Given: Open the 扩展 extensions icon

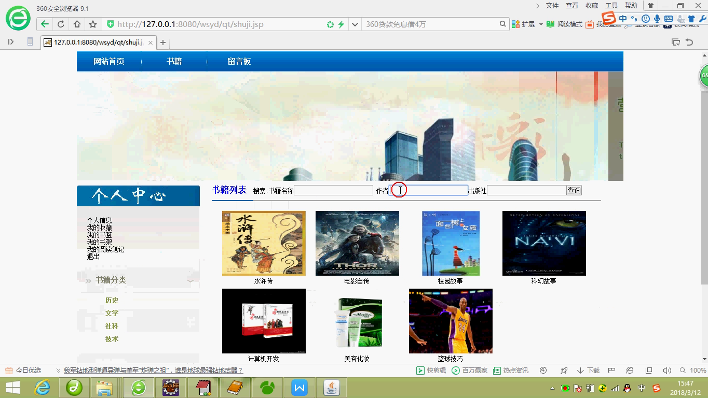Looking at the screenshot, I should 523,24.
